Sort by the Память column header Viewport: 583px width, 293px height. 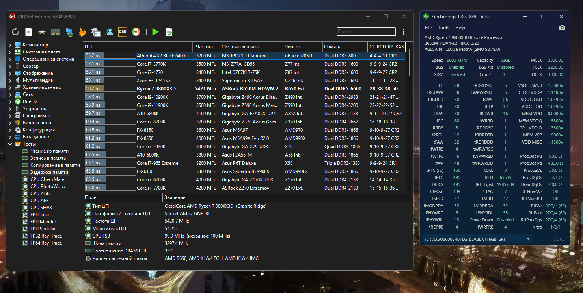(x=345, y=47)
